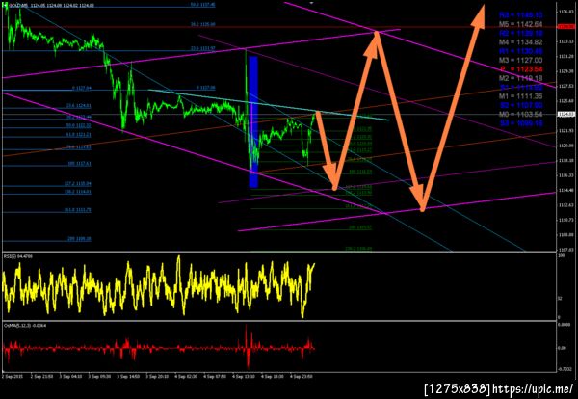Click the Fibonacci level label '100 1117.61'
The image size is (578, 399).
tap(79, 164)
